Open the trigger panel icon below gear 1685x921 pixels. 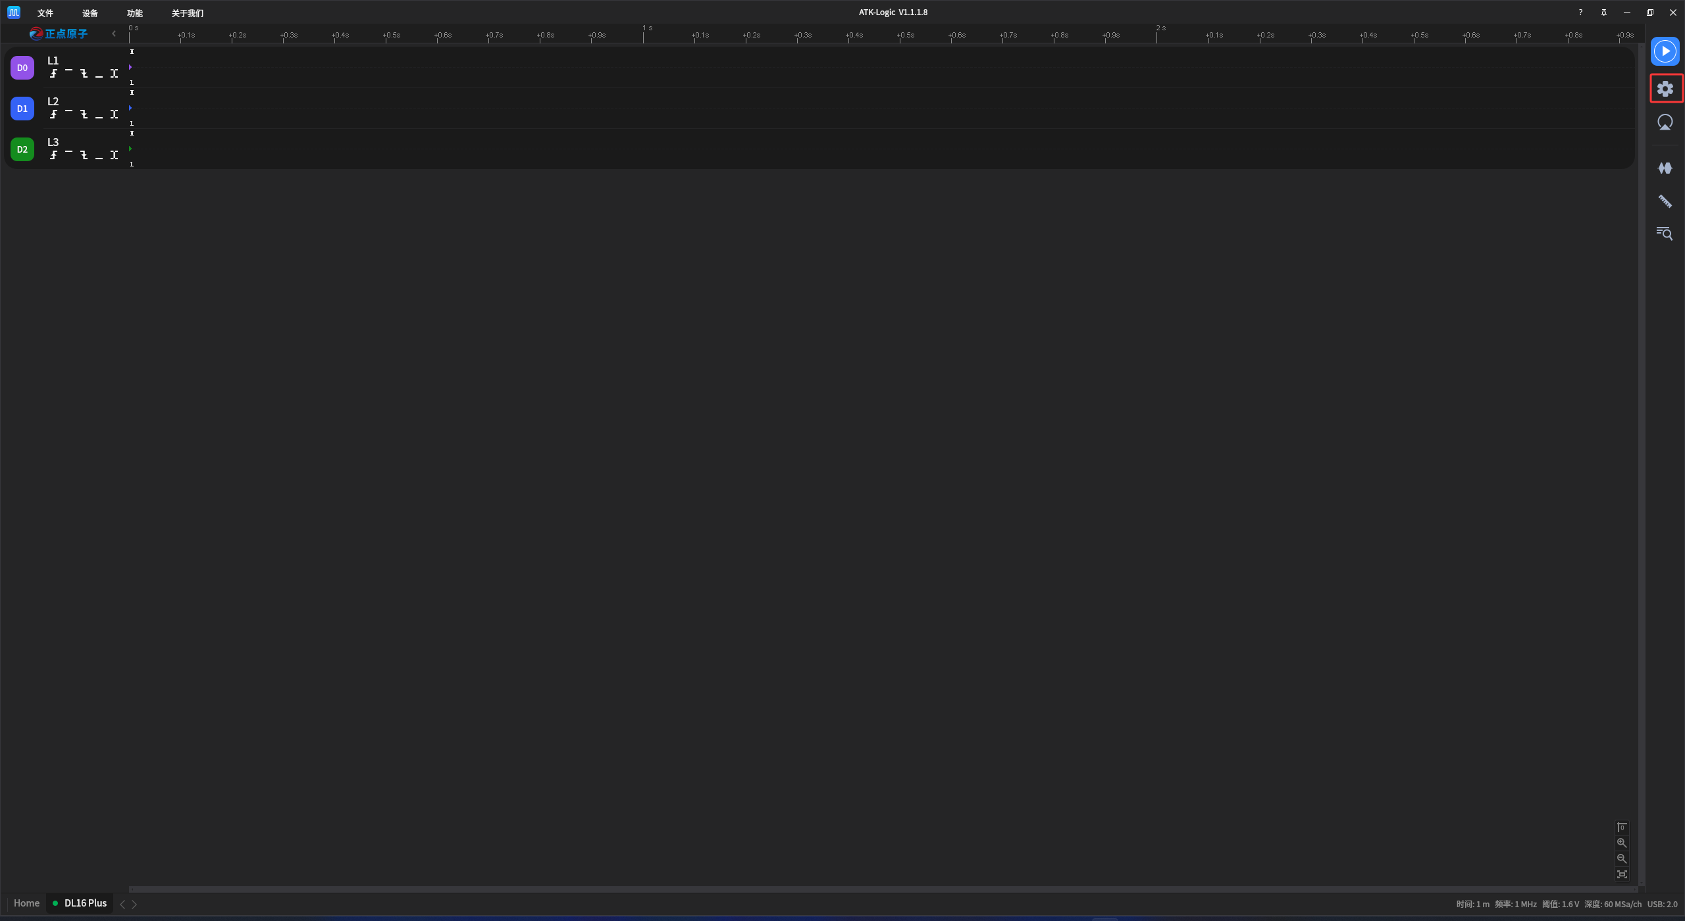[x=1665, y=123]
